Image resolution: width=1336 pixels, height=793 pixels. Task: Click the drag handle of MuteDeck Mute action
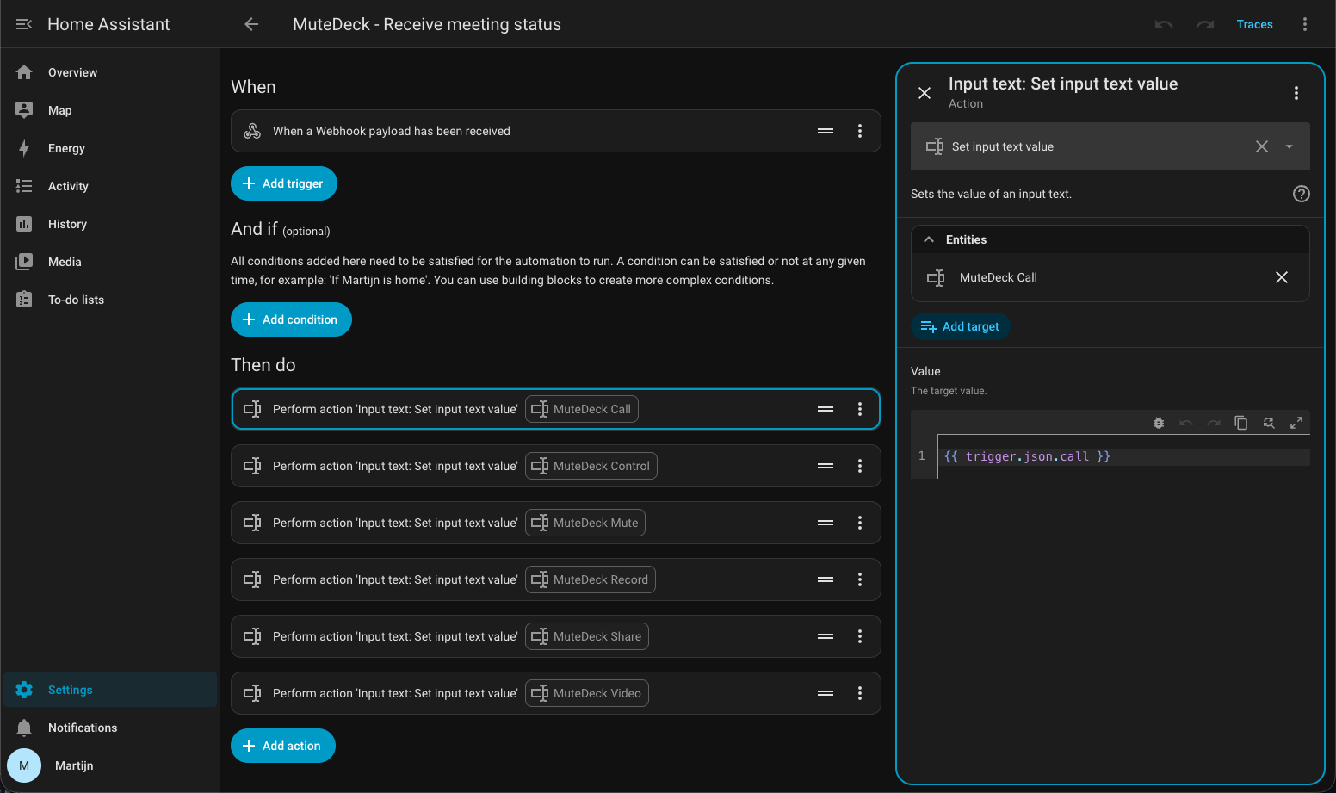826,523
